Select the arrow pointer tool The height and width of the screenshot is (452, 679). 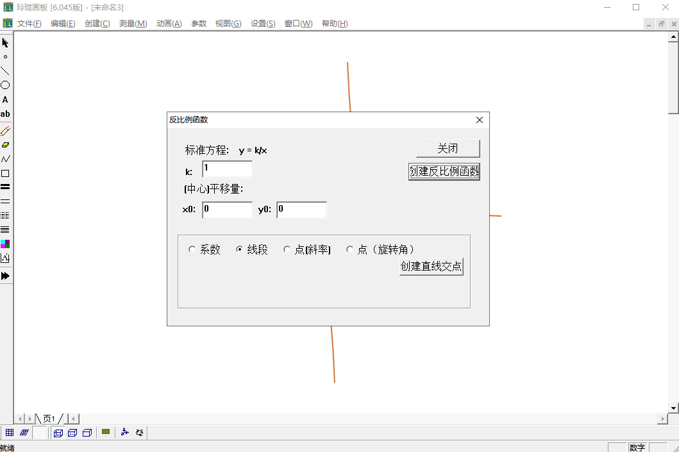(5, 43)
